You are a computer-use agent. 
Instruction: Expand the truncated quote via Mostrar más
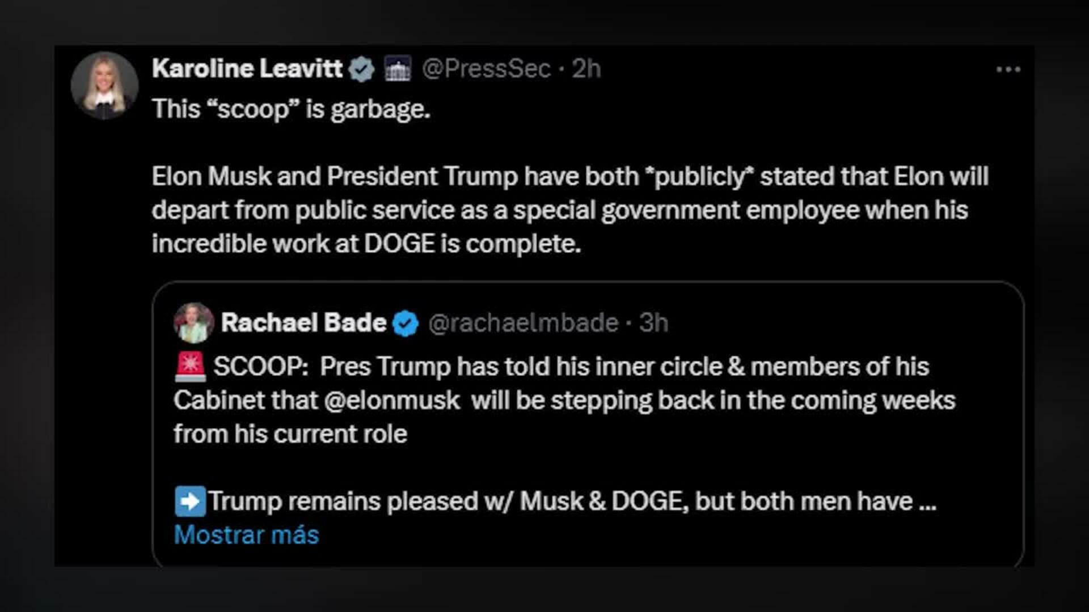pos(245,534)
